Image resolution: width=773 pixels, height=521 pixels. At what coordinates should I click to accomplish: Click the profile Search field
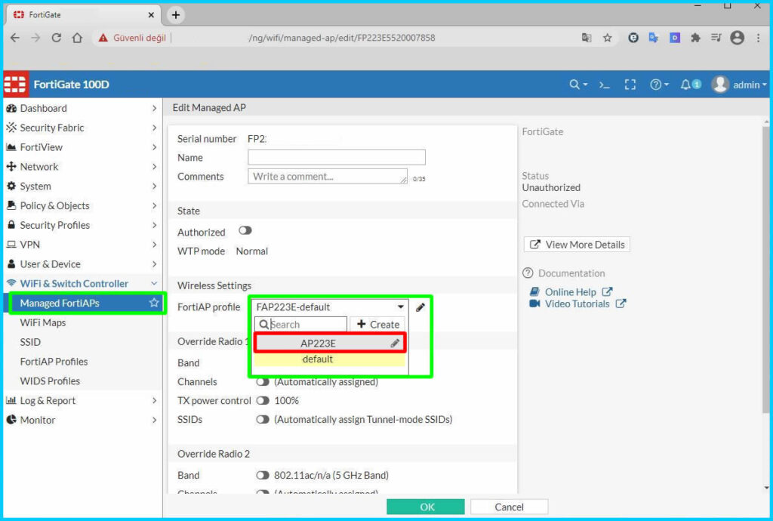[300, 325]
